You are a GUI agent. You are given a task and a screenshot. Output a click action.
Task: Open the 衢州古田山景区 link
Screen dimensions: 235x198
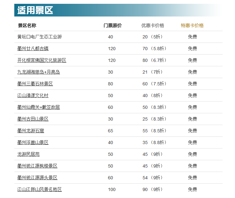[33, 119]
